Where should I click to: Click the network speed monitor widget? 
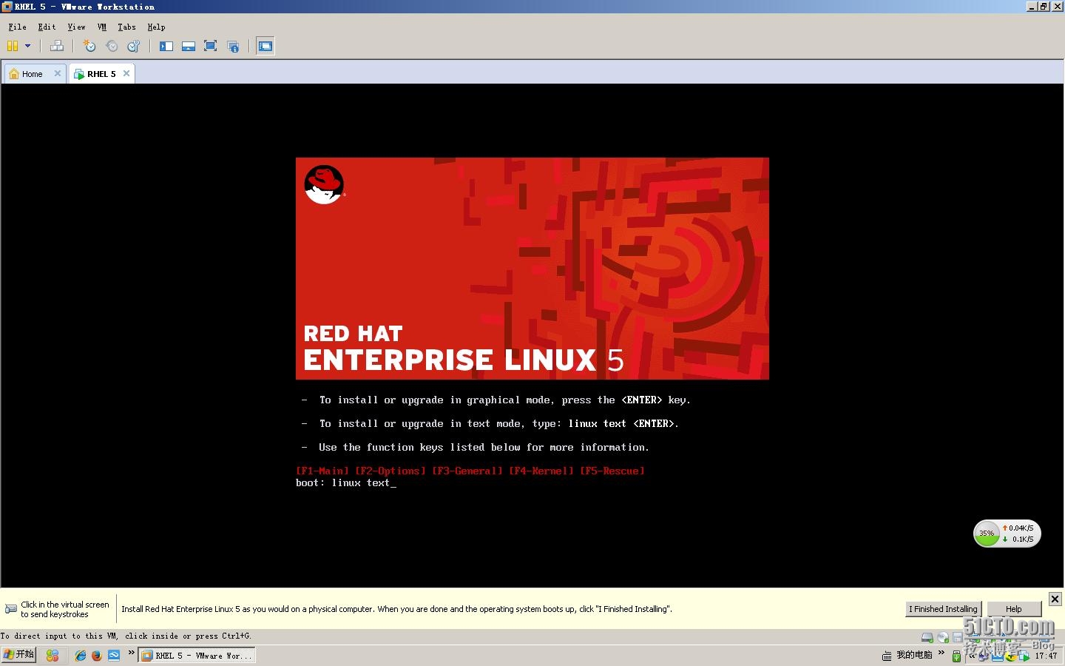tap(1007, 534)
